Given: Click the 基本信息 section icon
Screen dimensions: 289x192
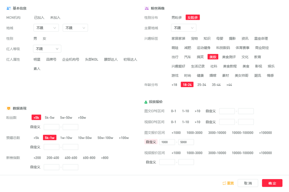Looking at the screenshot, I should tap(9, 8).
